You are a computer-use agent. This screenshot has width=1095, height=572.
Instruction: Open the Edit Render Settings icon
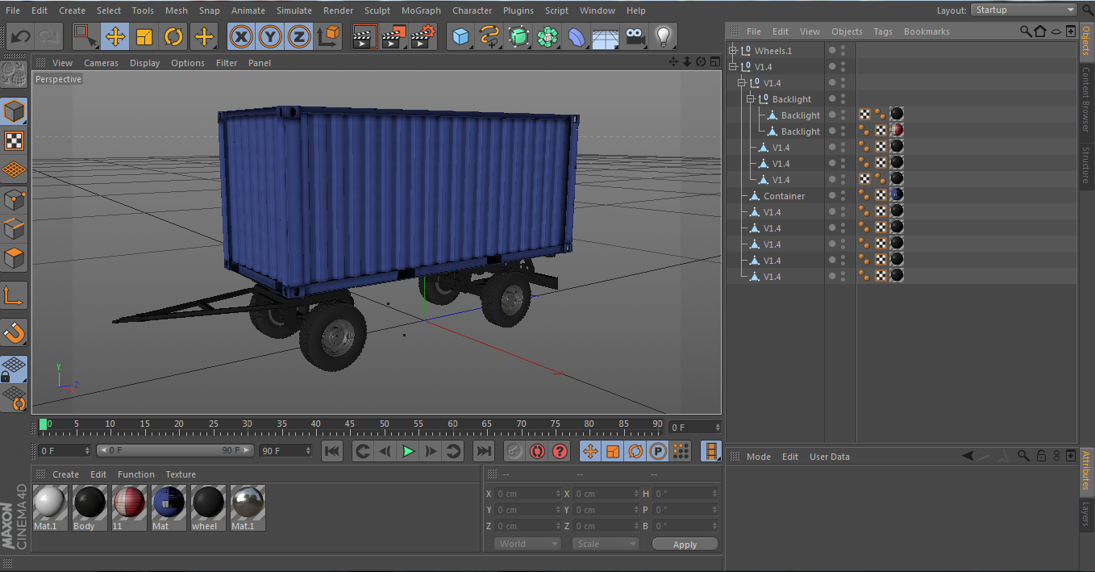tap(423, 36)
